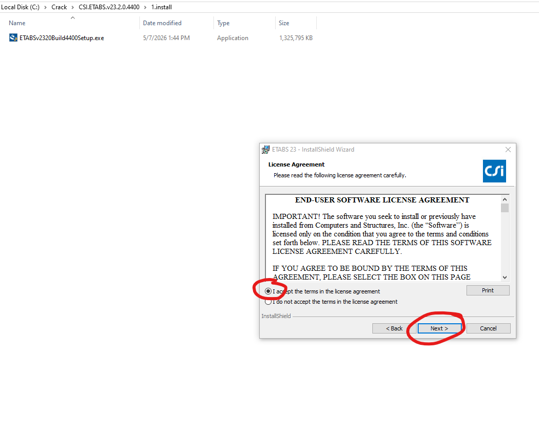Sort files by Type column
Image resolution: width=539 pixels, height=425 pixels.
pos(223,23)
